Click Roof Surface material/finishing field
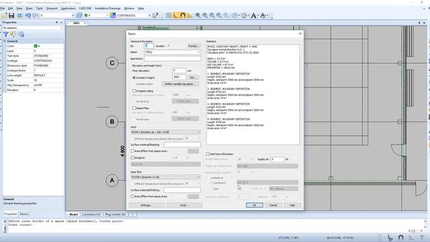The image size is (430, 242). [182, 145]
